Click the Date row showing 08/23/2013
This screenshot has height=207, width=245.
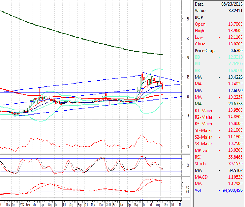(x=219, y=4)
